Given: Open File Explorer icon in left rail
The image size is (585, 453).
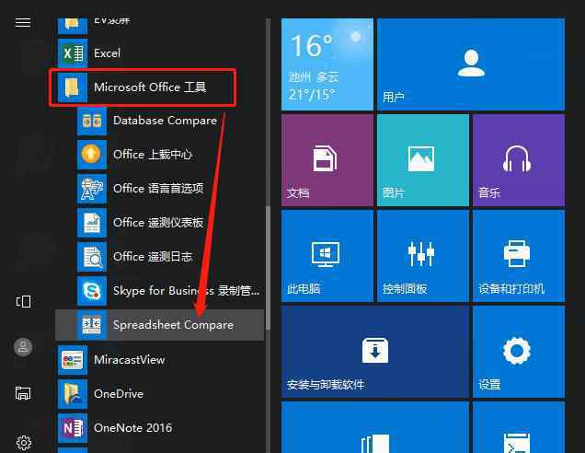Looking at the screenshot, I should [23, 393].
